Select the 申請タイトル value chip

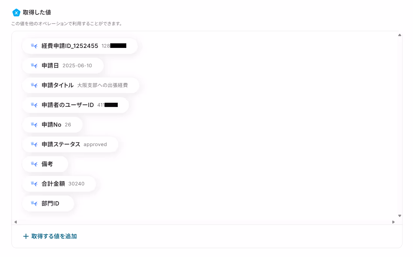click(x=81, y=85)
